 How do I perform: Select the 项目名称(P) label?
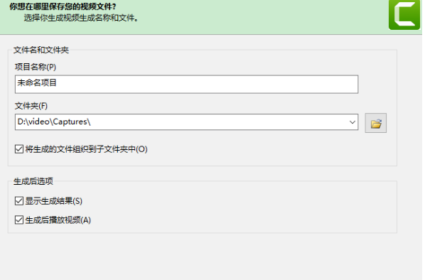point(36,67)
